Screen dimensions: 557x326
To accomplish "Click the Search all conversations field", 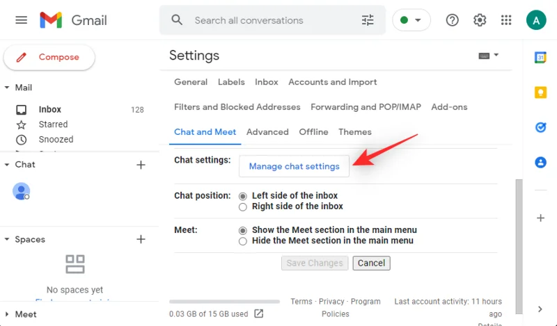I will (x=272, y=20).
